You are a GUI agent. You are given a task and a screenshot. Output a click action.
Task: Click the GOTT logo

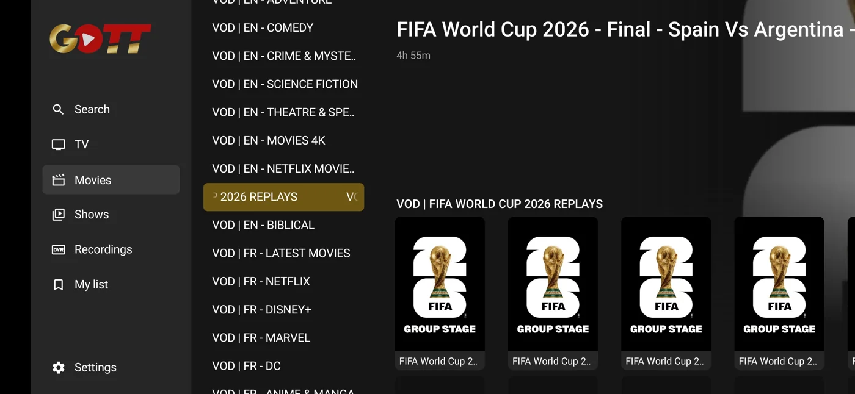point(101,39)
